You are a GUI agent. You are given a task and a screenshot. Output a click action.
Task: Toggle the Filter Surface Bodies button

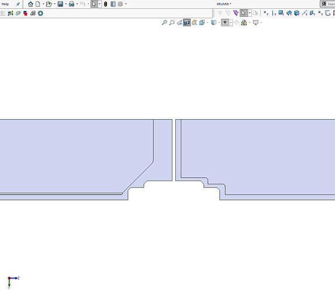point(289,13)
